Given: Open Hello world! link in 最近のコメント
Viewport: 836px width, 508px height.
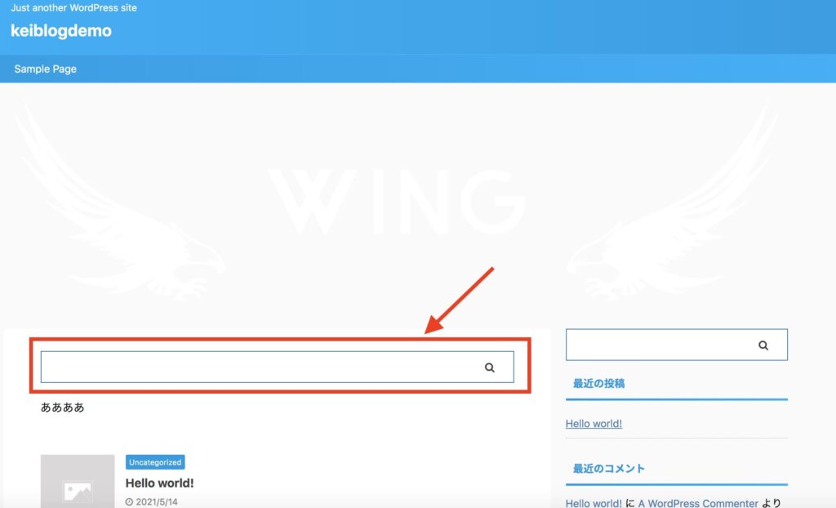Looking at the screenshot, I should [x=594, y=503].
